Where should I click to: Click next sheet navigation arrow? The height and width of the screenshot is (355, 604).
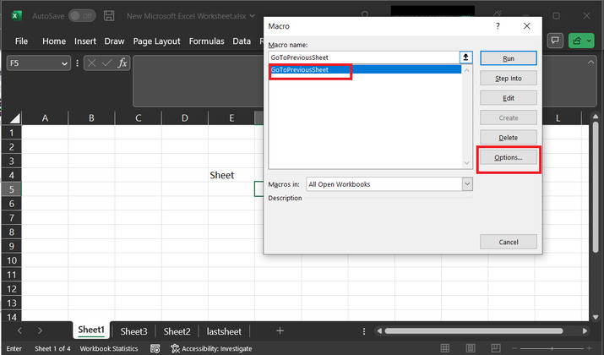pyautogui.click(x=40, y=330)
